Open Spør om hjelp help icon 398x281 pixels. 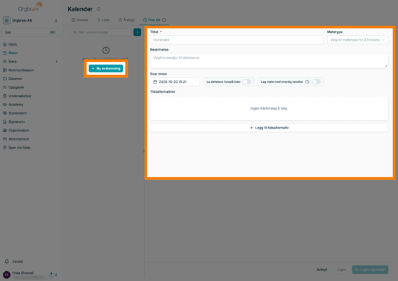[5, 148]
